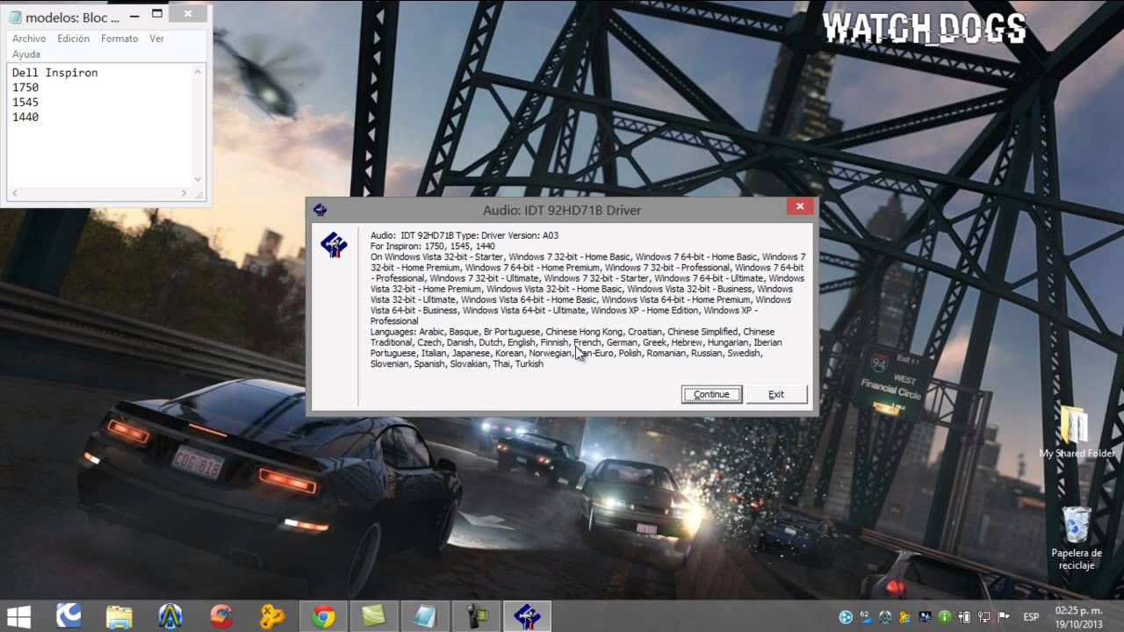Close the modelos Notepad window
This screenshot has width=1124, height=632.
pos(190,14)
